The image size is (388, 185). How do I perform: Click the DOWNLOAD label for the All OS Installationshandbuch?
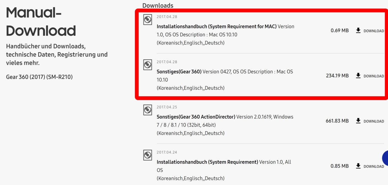374,166
